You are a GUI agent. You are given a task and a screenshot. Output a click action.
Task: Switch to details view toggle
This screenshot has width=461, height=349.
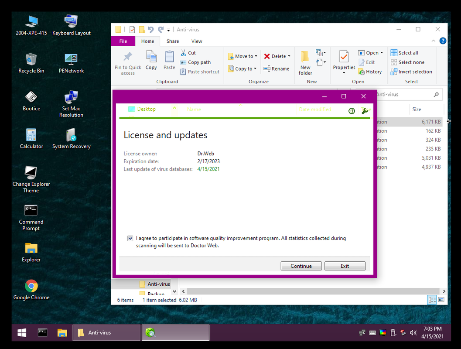(x=432, y=300)
